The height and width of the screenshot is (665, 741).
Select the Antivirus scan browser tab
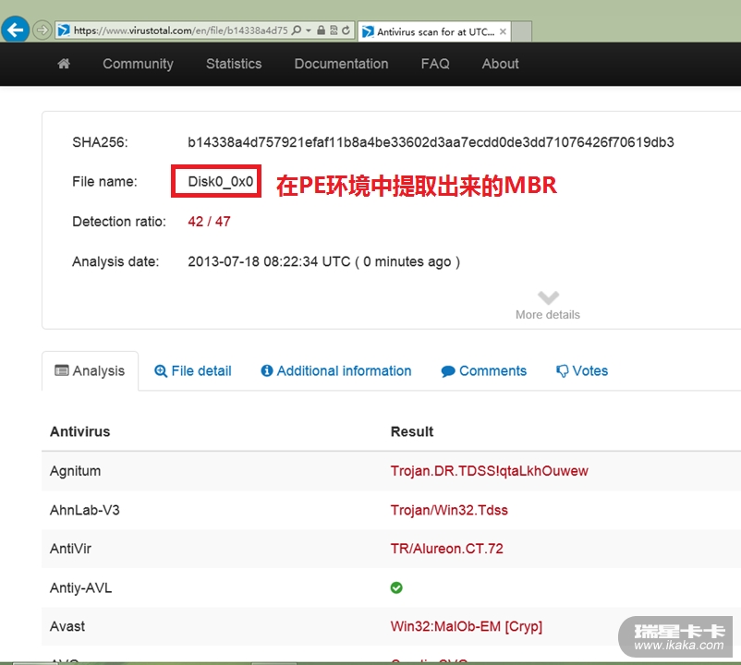coord(434,31)
